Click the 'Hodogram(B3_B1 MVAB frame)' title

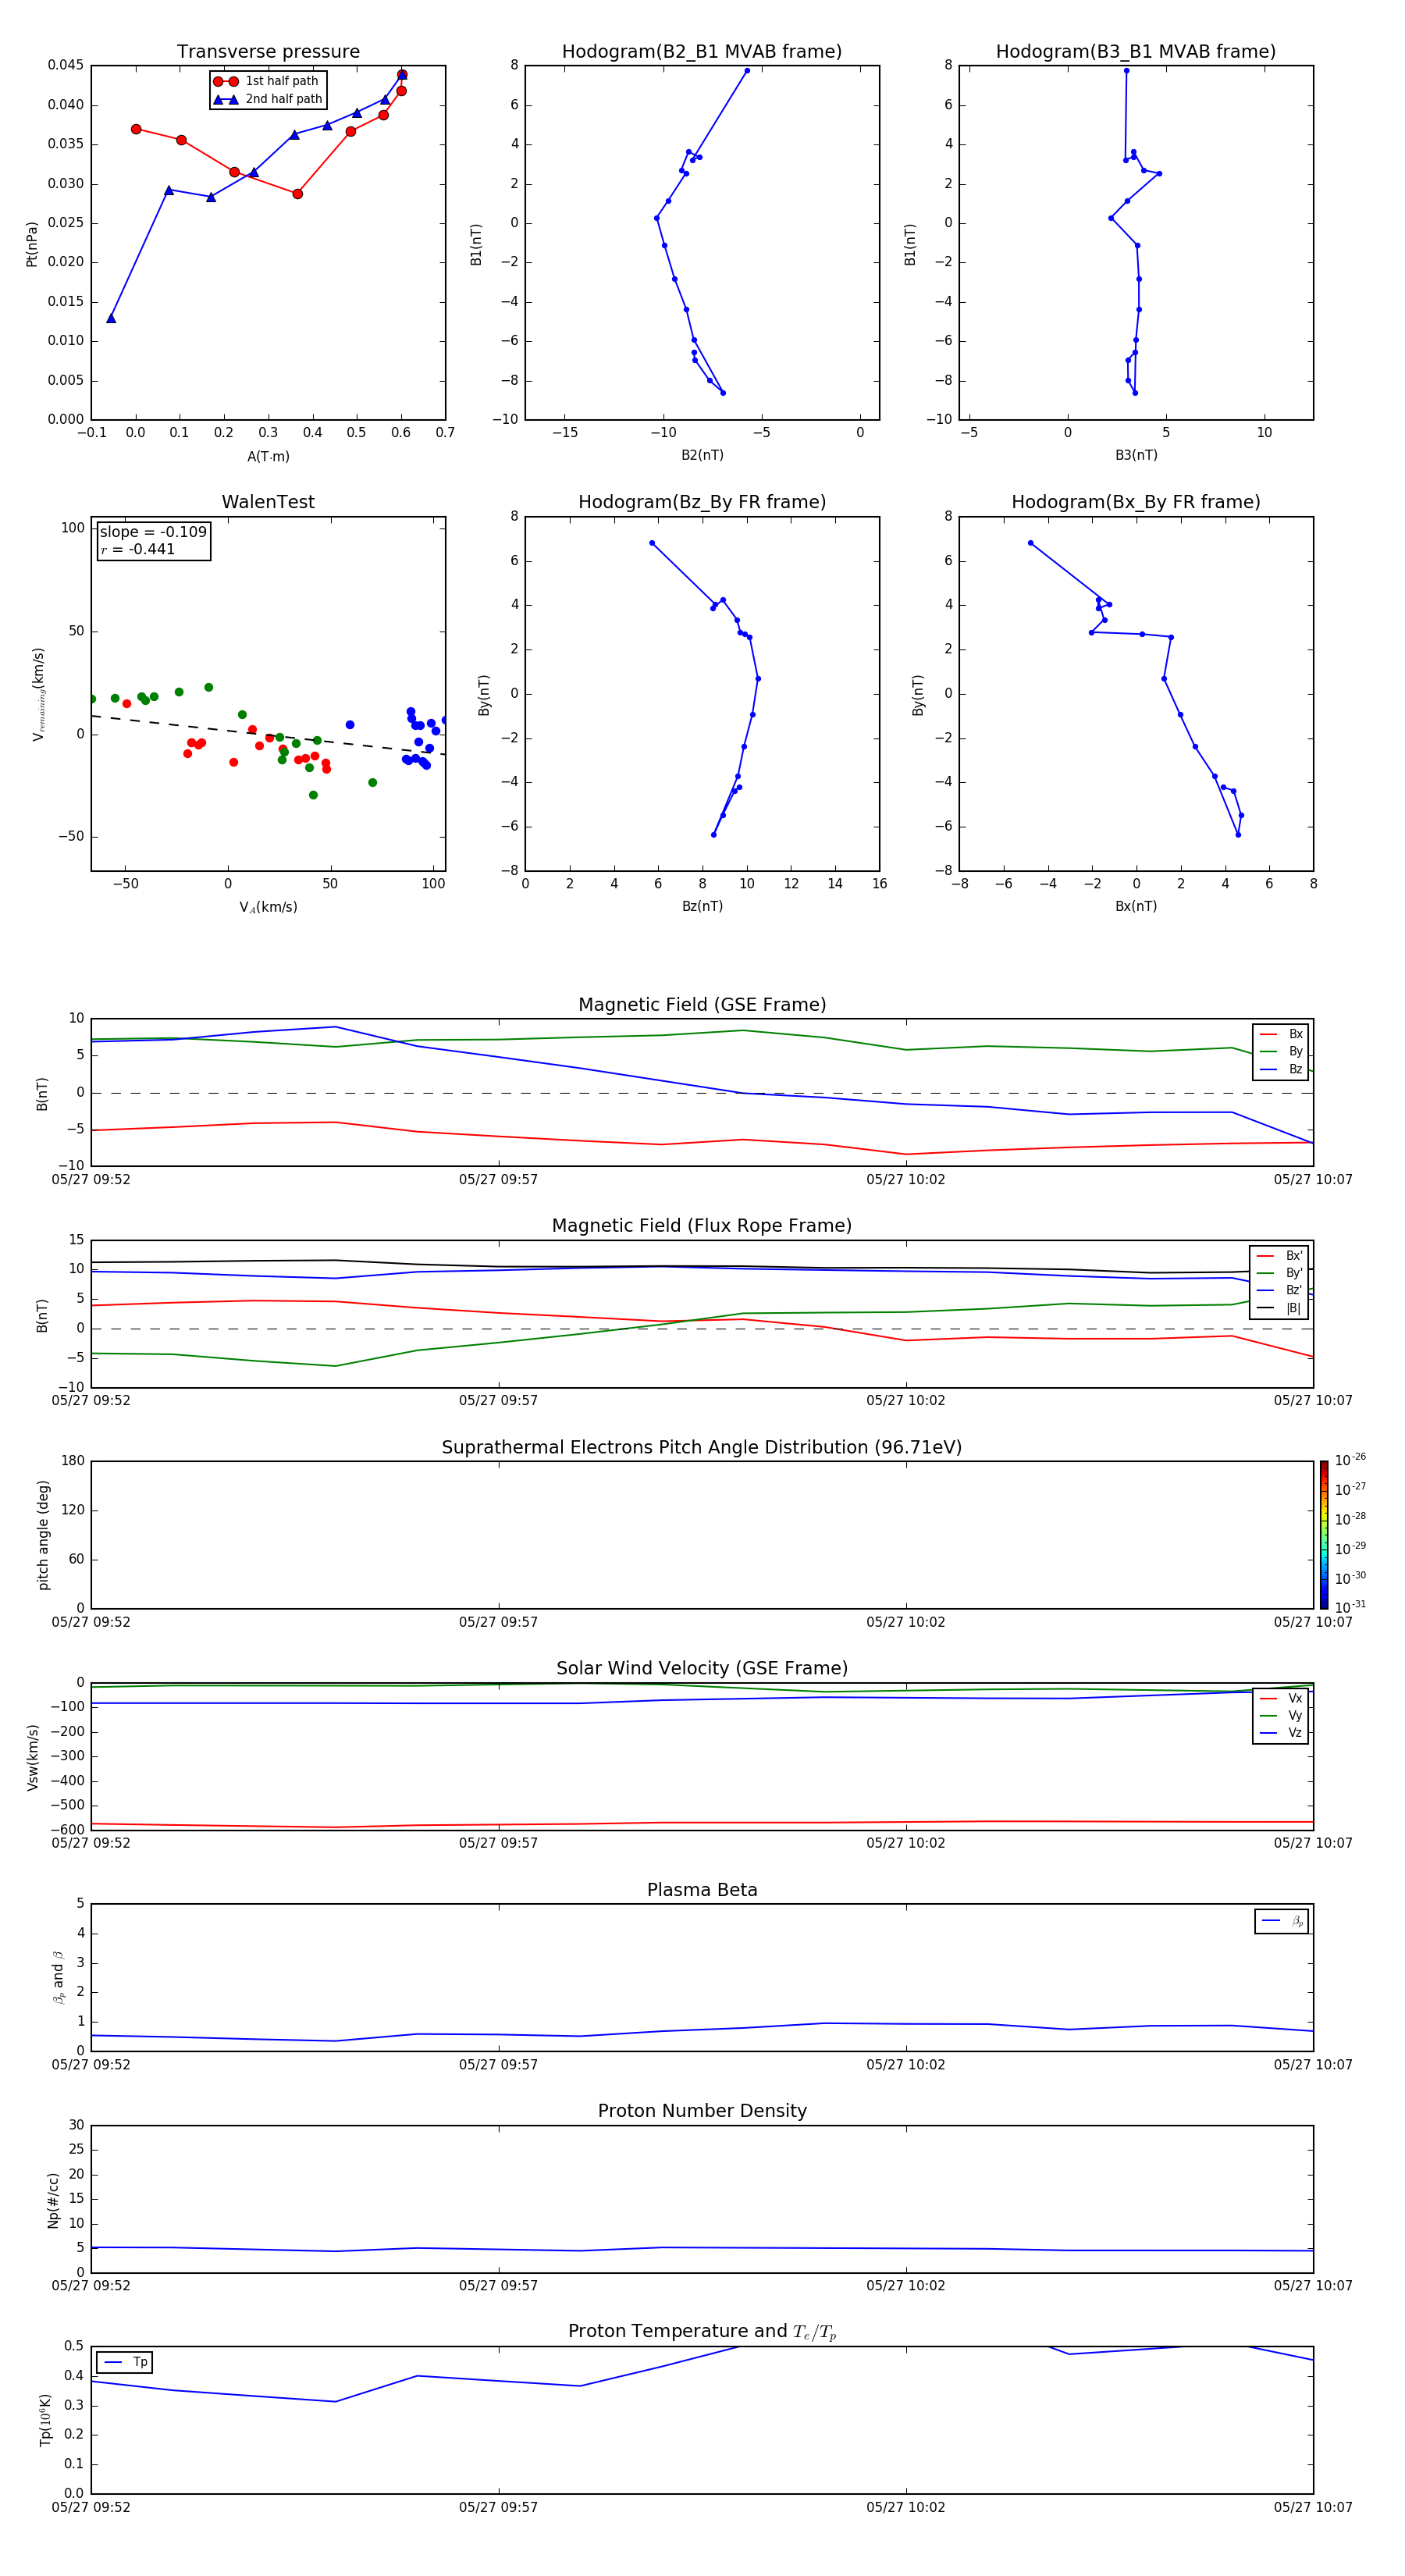1136,52
